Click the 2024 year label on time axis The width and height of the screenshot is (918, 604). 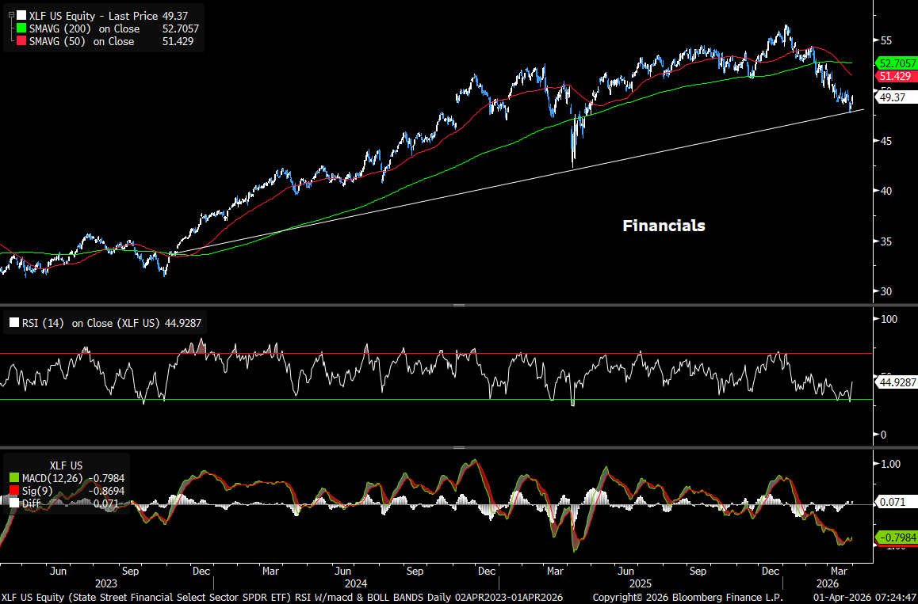[x=356, y=583]
